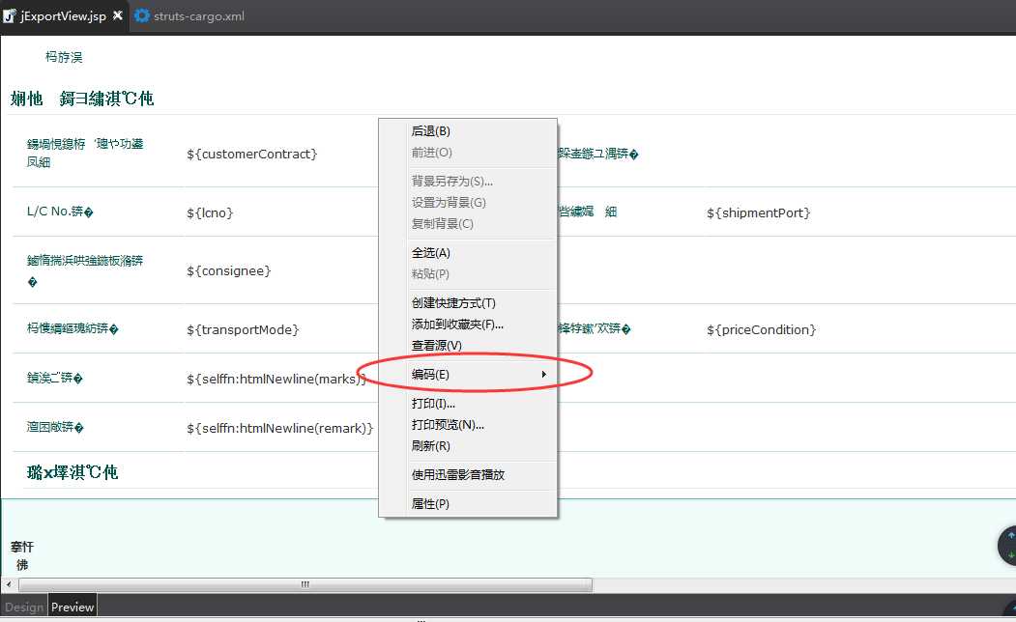1016x622 pixels.
Task: Click the horizontal scrollbar left arrow
Action: pos(9,584)
